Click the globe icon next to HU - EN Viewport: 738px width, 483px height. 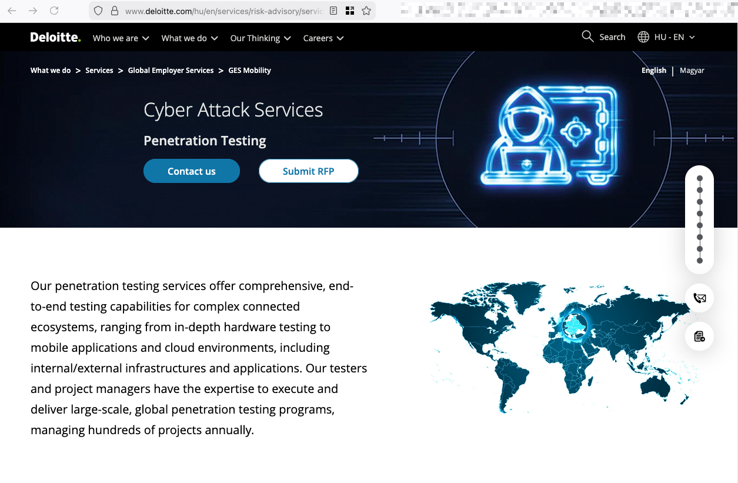point(643,37)
